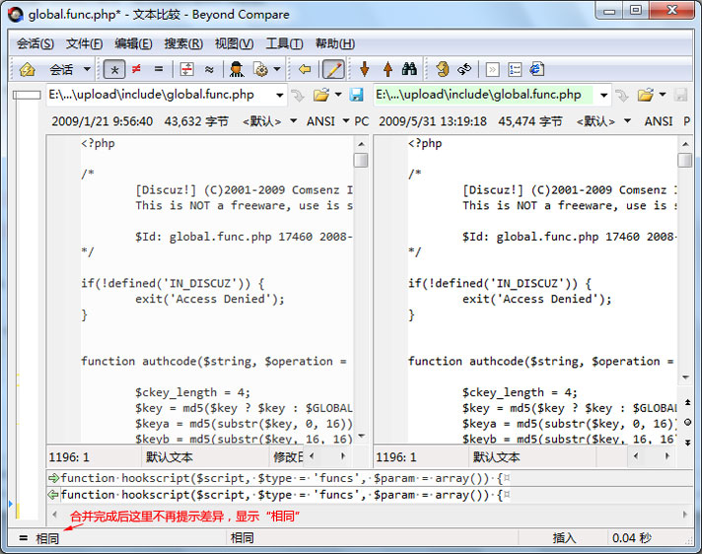
Task: Click left pane 默认文本 status cell
Action: (205, 456)
